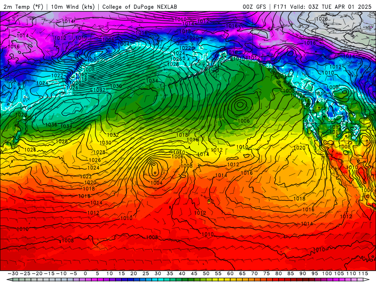Select the 95 value on the temperature scale
Image resolution: width=376 pixels, height=282 pixels.
pyautogui.click(x=314, y=274)
